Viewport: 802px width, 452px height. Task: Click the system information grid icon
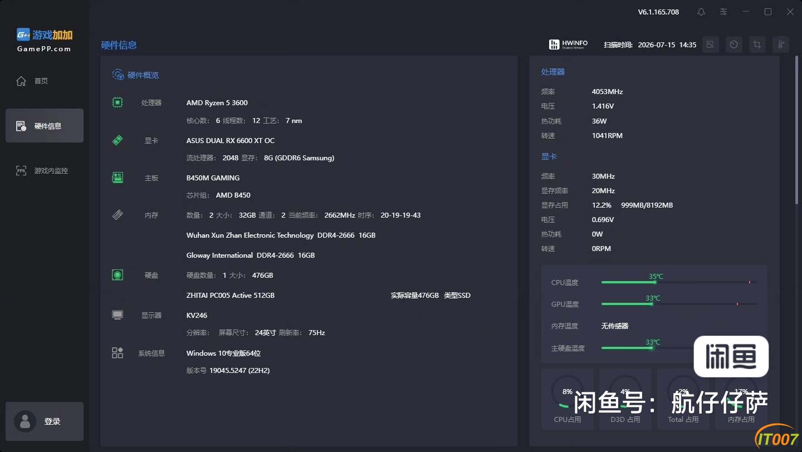click(x=118, y=353)
